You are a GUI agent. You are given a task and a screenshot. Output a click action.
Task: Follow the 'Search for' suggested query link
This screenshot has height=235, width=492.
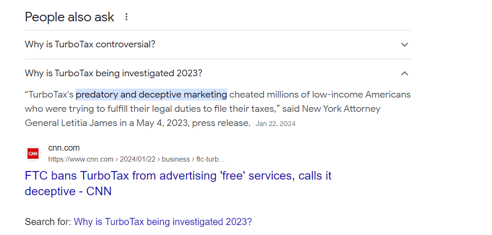(x=163, y=222)
